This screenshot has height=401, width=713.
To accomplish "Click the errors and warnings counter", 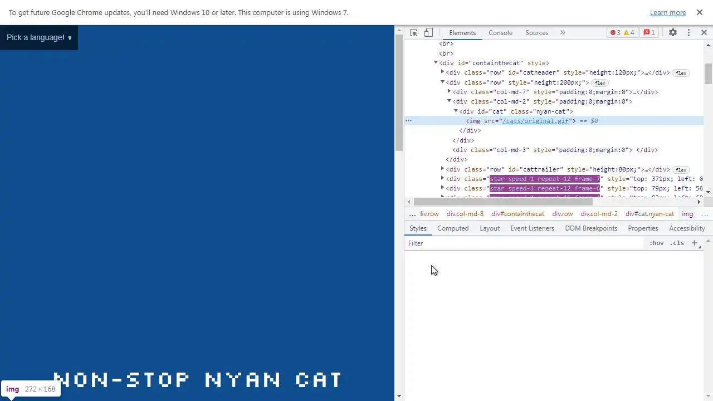I will 622,33.
